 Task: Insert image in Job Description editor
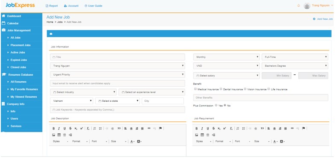pos(54,135)
